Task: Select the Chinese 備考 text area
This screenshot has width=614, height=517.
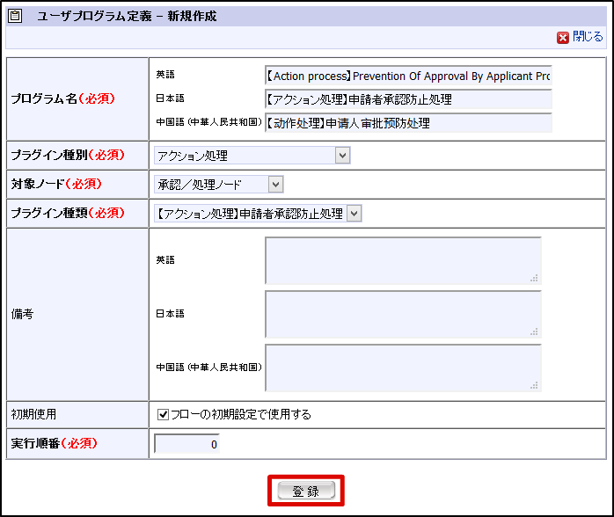Action: pos(402,368)
